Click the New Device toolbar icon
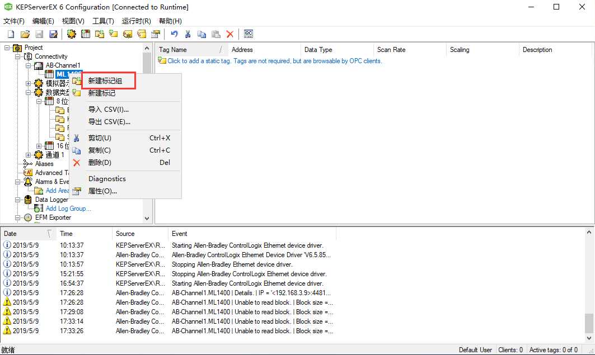Image resolution: width=595 pixels, height=355 pixels. [86, 34]
